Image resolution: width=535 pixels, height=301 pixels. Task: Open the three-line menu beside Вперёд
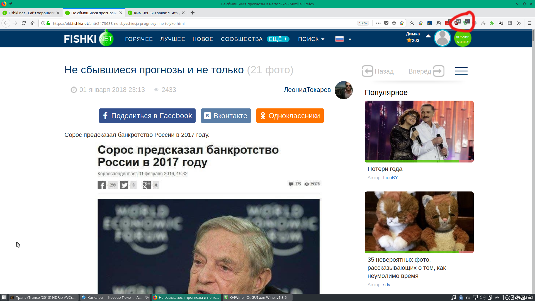(x=461, y=71)
